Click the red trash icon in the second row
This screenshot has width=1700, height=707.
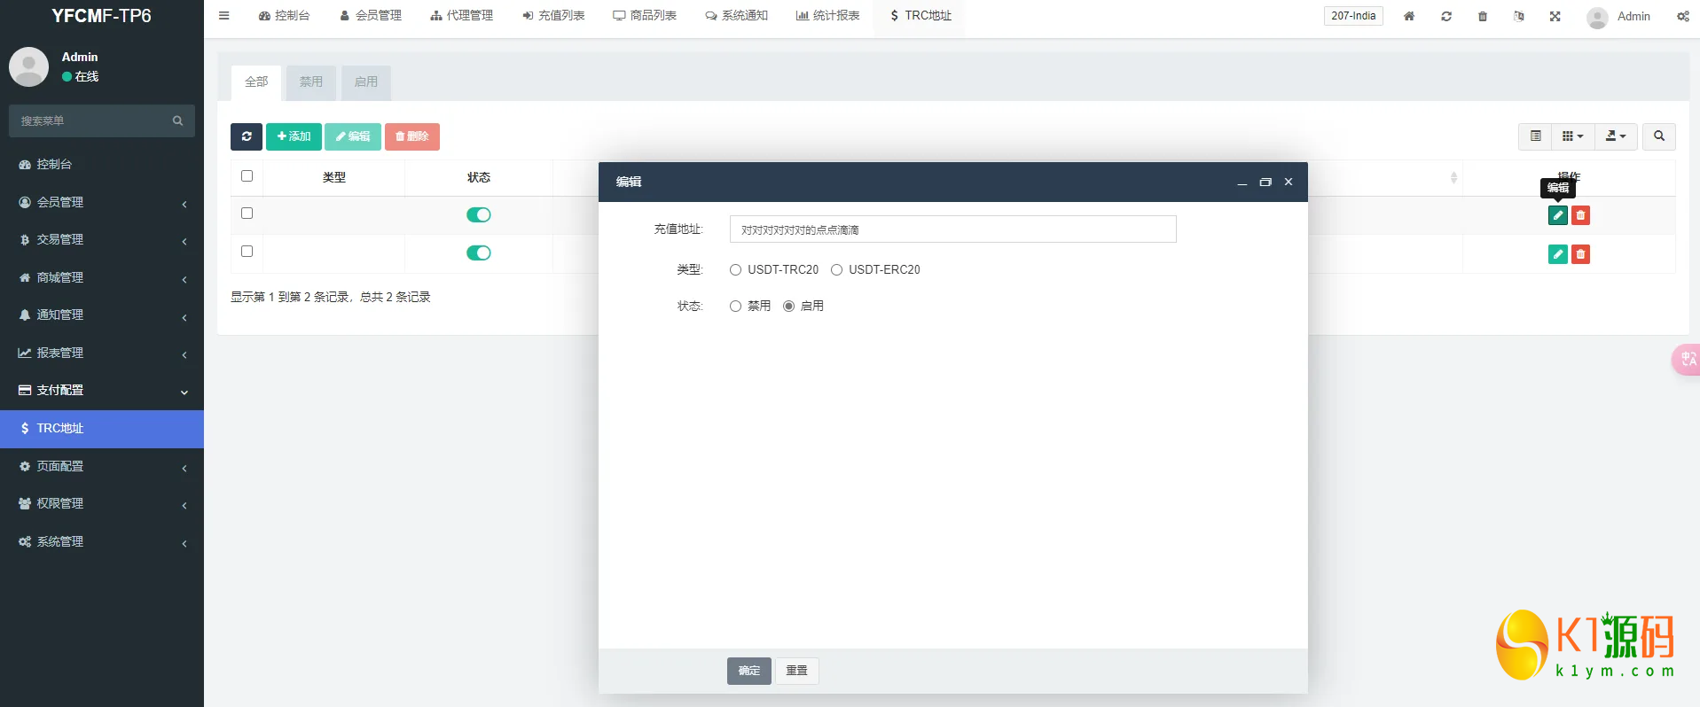[1580, 254]
